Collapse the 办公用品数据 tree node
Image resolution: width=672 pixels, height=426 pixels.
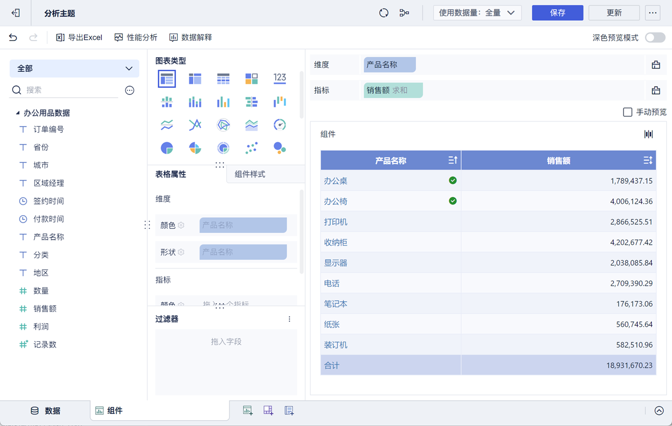pyautogui.click(x=18, y=113)
